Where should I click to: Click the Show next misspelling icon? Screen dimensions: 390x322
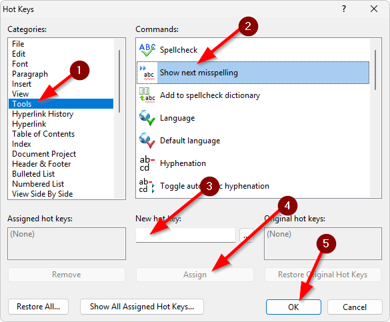point(147,73)
